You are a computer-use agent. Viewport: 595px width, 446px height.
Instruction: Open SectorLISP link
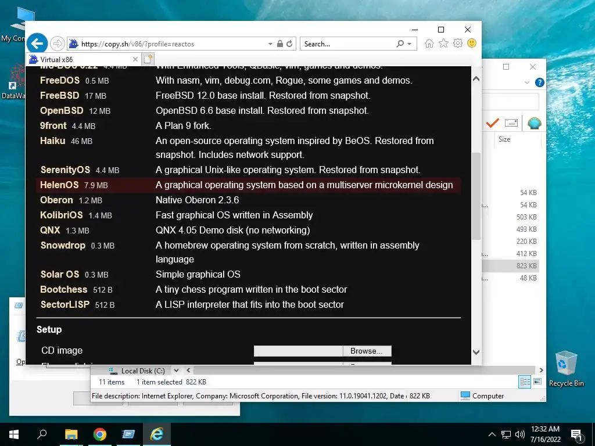(65, 305)
